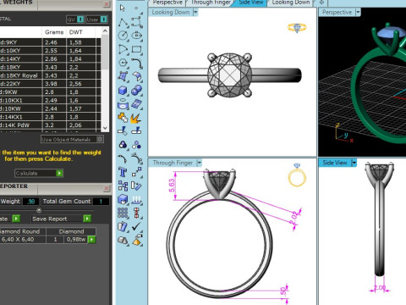The height and width of the screenshot is (305, 406).
Task: Open the Array grid tool
Action: (123, 213)
